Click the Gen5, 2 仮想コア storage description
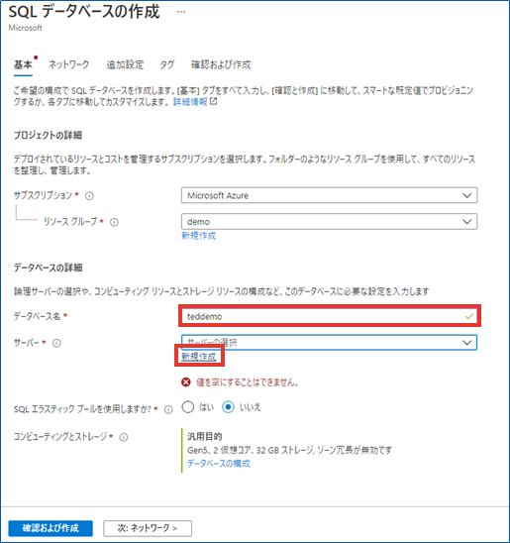Image resolution: width=510 pixels, height=543 pixels. coord(289,450)
